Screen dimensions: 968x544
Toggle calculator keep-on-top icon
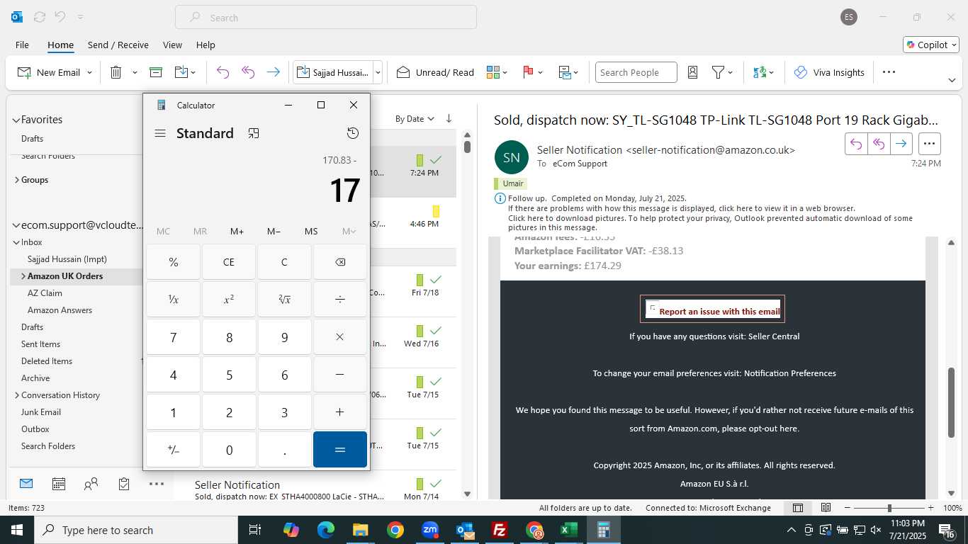pyautogui.click(x=254, y=133)
